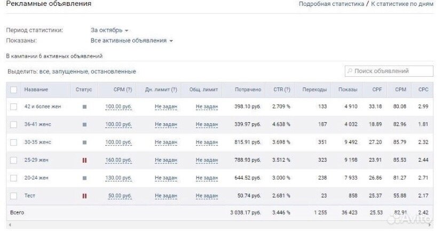The image size is (442, 231).
Task: Check the box for 25-29 жен
Action: tap(13, 160)
